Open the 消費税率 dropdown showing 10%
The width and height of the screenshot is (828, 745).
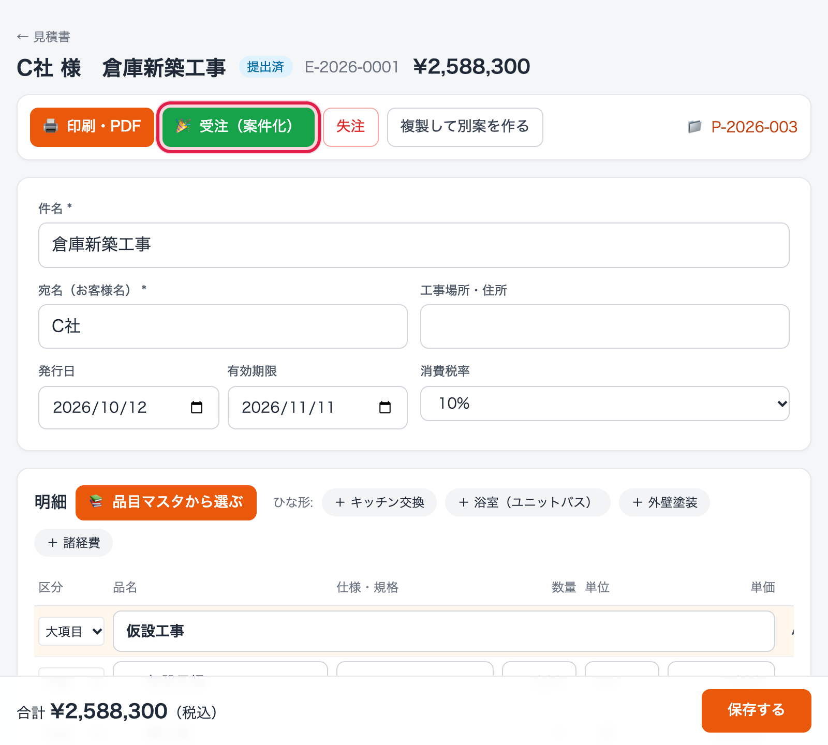click(x=604, y=404)
